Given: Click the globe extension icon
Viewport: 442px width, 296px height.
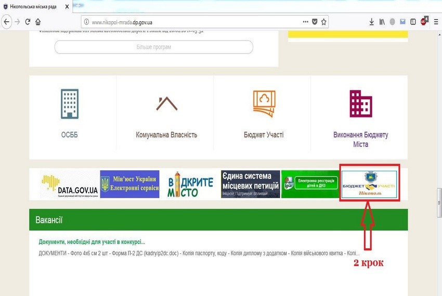Looking at the screenshot, I should 393,22.
